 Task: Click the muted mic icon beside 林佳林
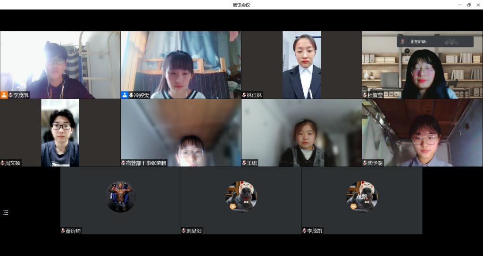pyautogui.click(x=244, y=95)
